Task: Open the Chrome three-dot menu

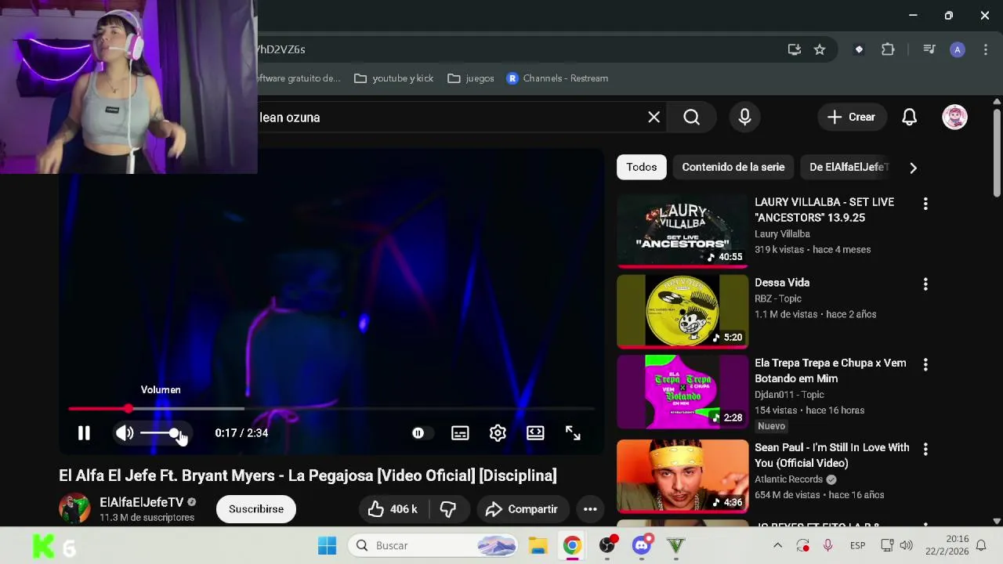Action: tap(985, 49)
